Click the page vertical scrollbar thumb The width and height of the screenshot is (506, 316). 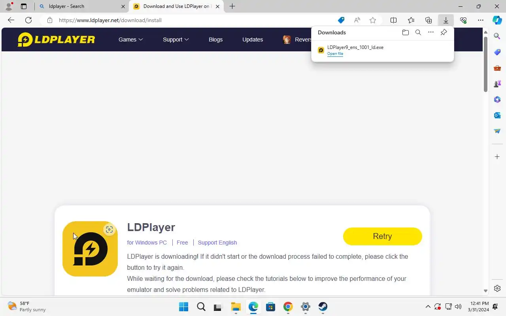coord(485,64)
